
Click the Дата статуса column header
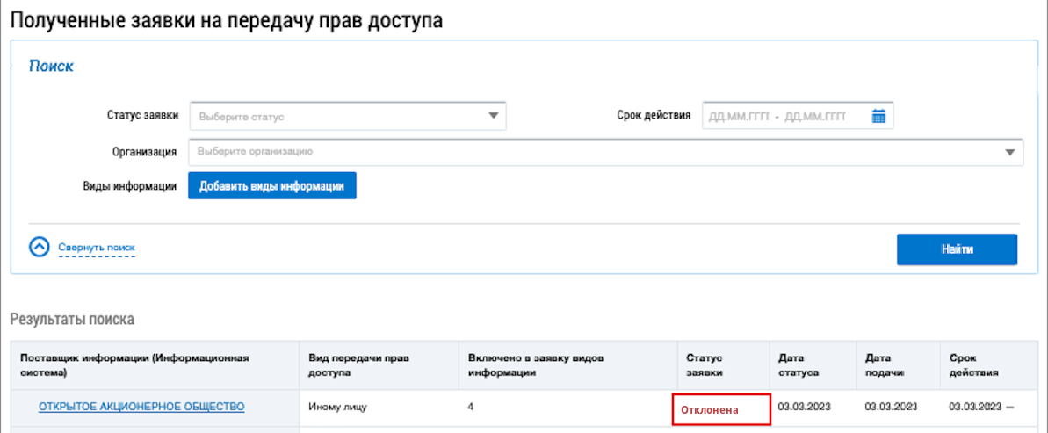tap(799, 364)
